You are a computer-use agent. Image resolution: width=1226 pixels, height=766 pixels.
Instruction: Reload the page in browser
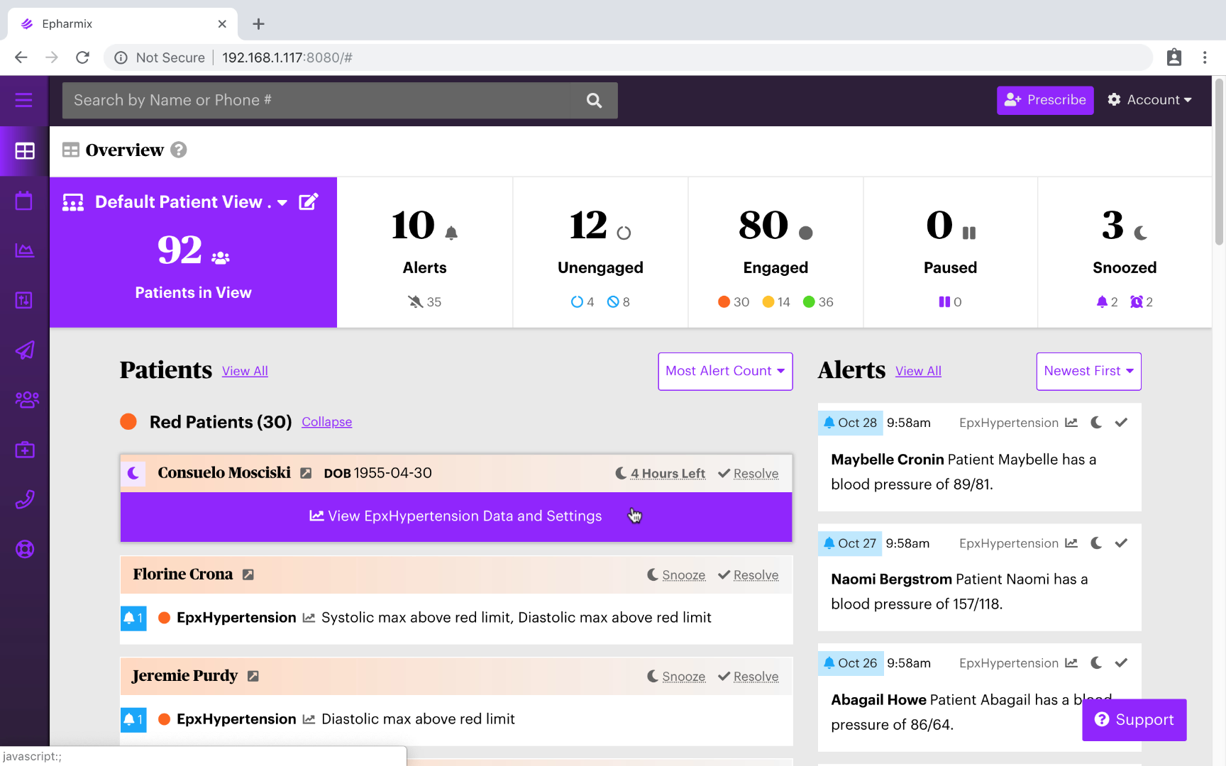pyautogui.click(x=82, y=57)
